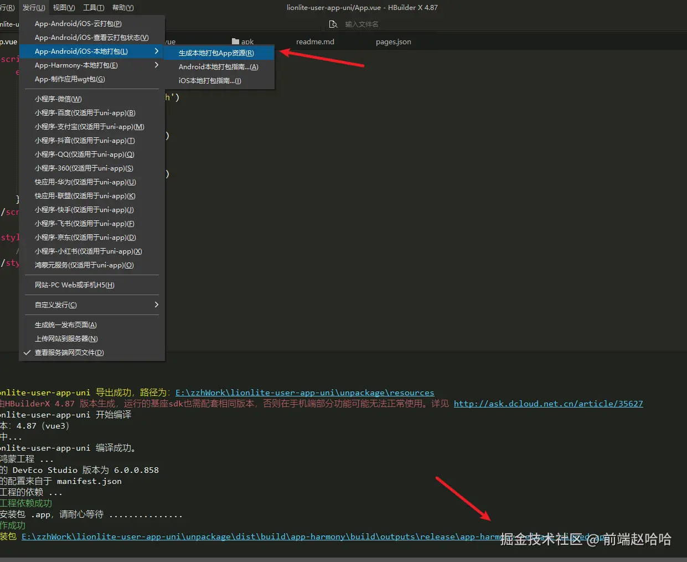Open the 工具(T) menu

[x=94, y=7]
